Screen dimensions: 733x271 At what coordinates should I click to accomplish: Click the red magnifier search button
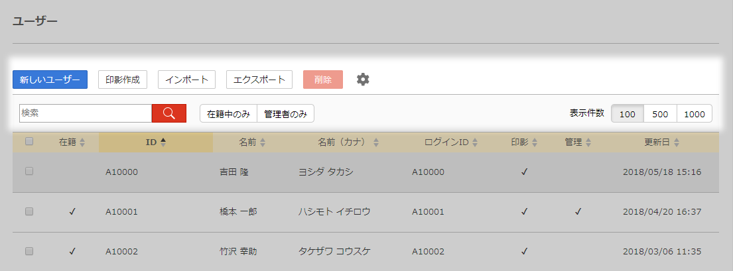168,113
